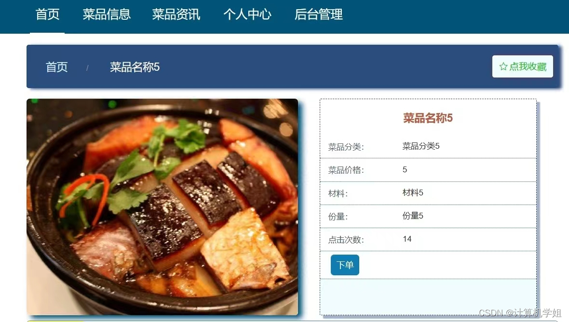569x322 pixels.
Task: Click the 菜品分类5 category value
Action: [x=421, y=146]
